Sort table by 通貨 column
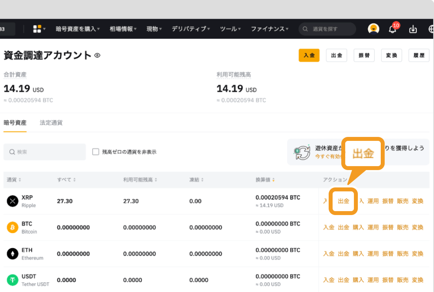434x292 pixels. pyautogui.click(x=14, y=180)
